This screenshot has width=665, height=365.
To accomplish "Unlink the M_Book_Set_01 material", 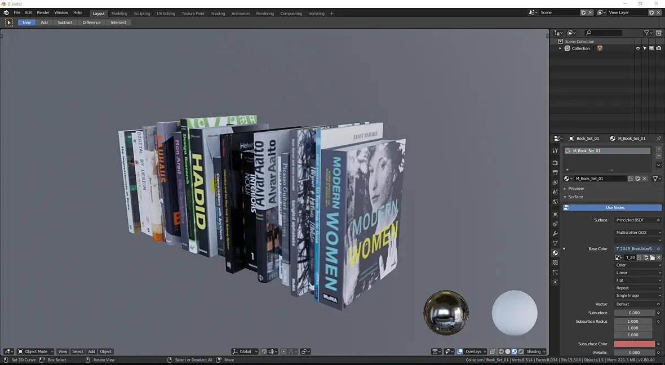I will [x=645, y=179].
